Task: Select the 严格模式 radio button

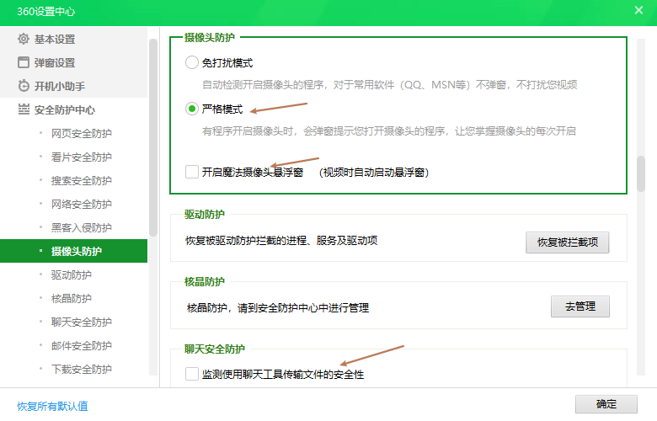Action: [191, 109]
